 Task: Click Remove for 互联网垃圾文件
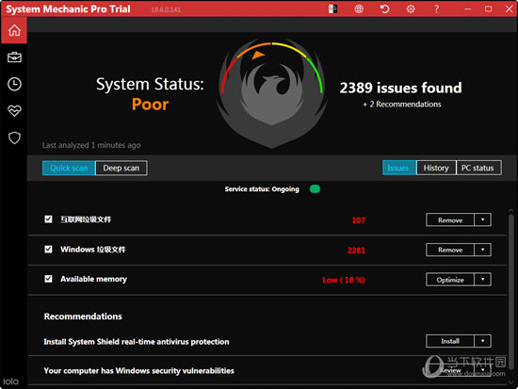coord(450,219)
